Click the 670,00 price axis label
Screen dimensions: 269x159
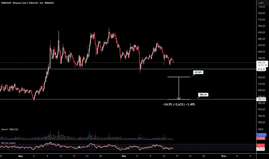tap(261, 45)
